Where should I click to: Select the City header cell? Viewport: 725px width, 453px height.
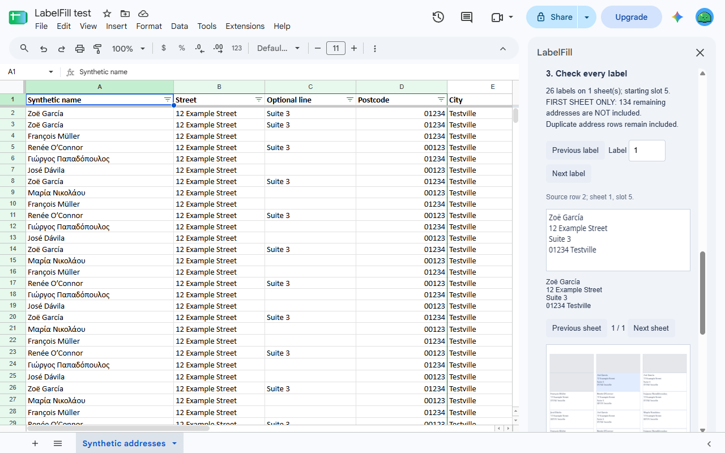click(480, 100)
